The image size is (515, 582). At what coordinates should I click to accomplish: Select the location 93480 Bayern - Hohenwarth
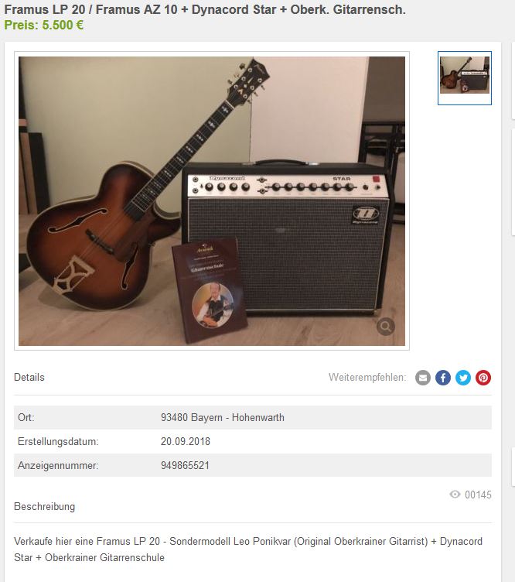[223, 418]
